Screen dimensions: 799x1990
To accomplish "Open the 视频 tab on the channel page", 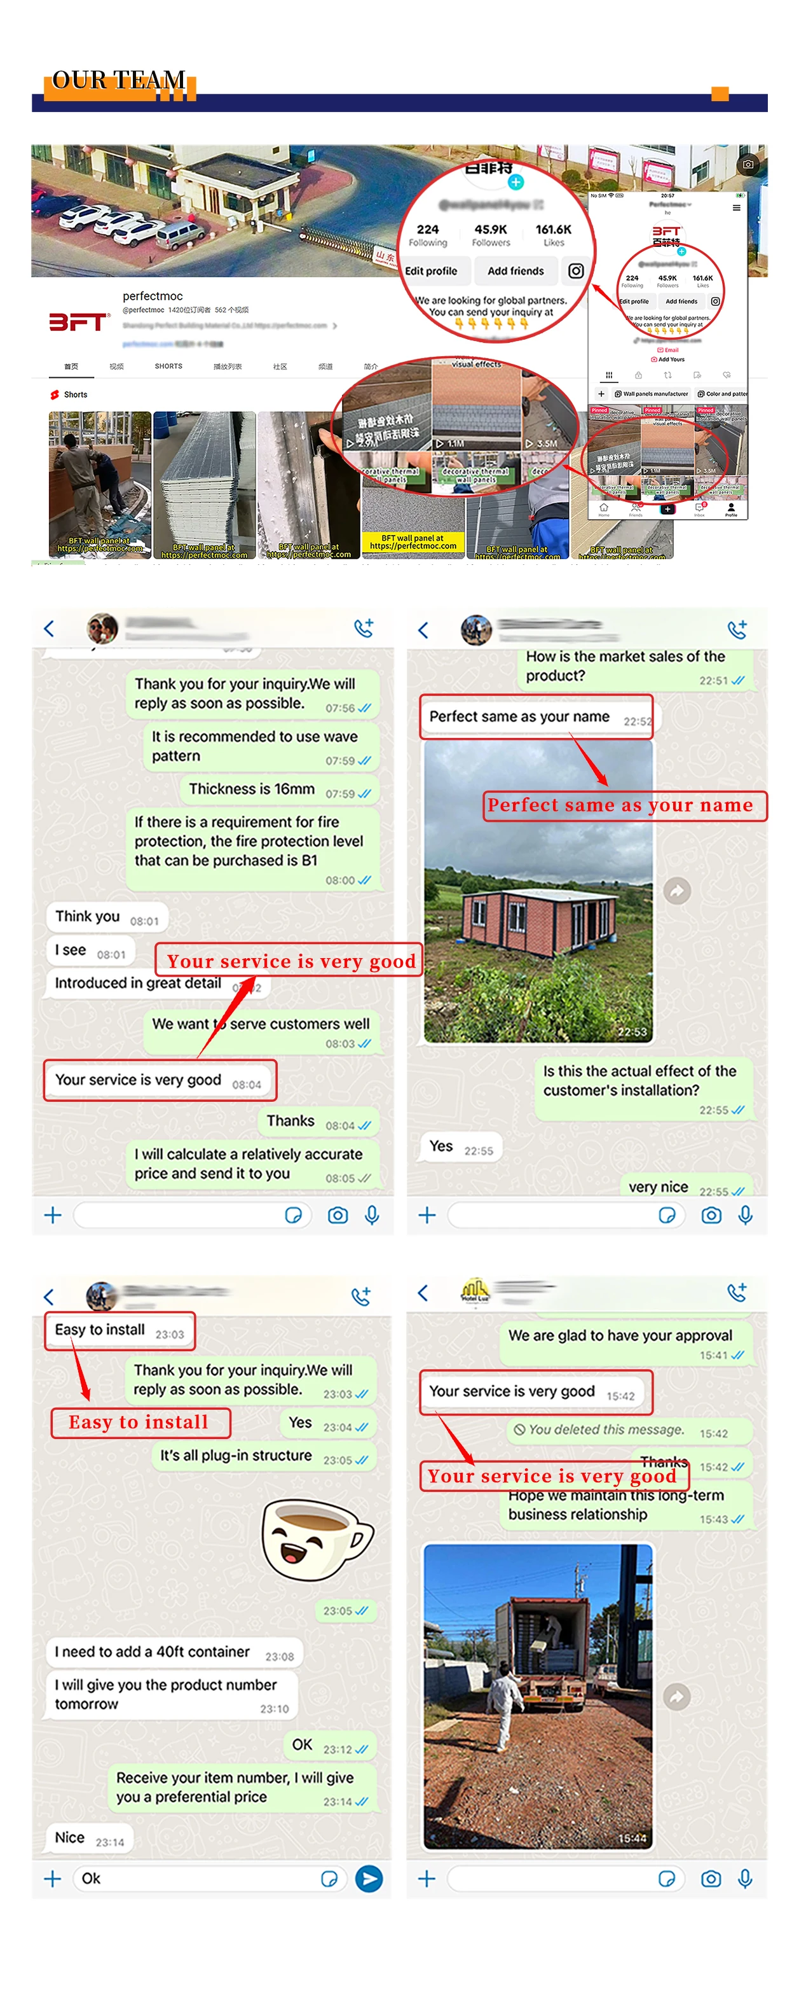I will pos(116,366).
